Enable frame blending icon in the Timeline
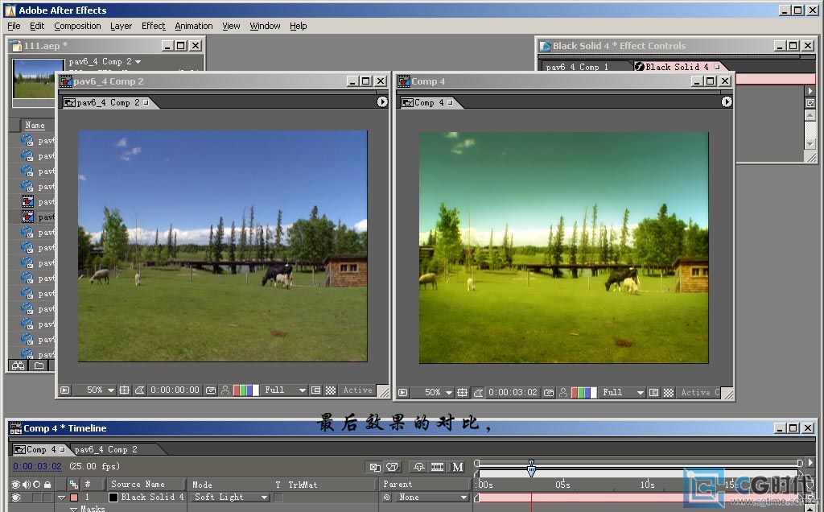This screenshot has width=824, height=512. pos(437,467)
